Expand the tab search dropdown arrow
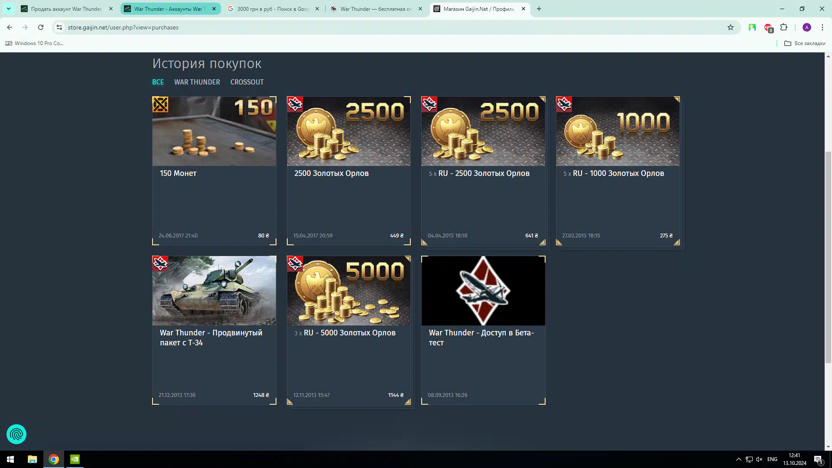This screenshot has height=468, width=832. 9,9
